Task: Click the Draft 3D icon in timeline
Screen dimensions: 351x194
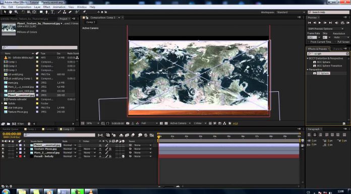Action: coord(114,135)
